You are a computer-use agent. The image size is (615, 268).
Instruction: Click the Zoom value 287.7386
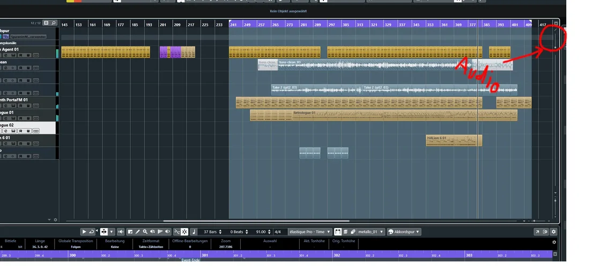point(226,247)
